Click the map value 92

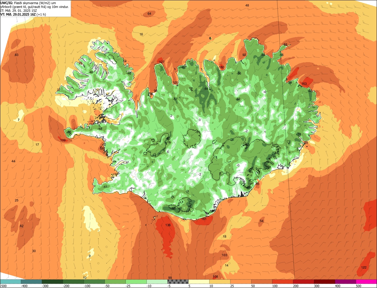(x=244, y=55)
